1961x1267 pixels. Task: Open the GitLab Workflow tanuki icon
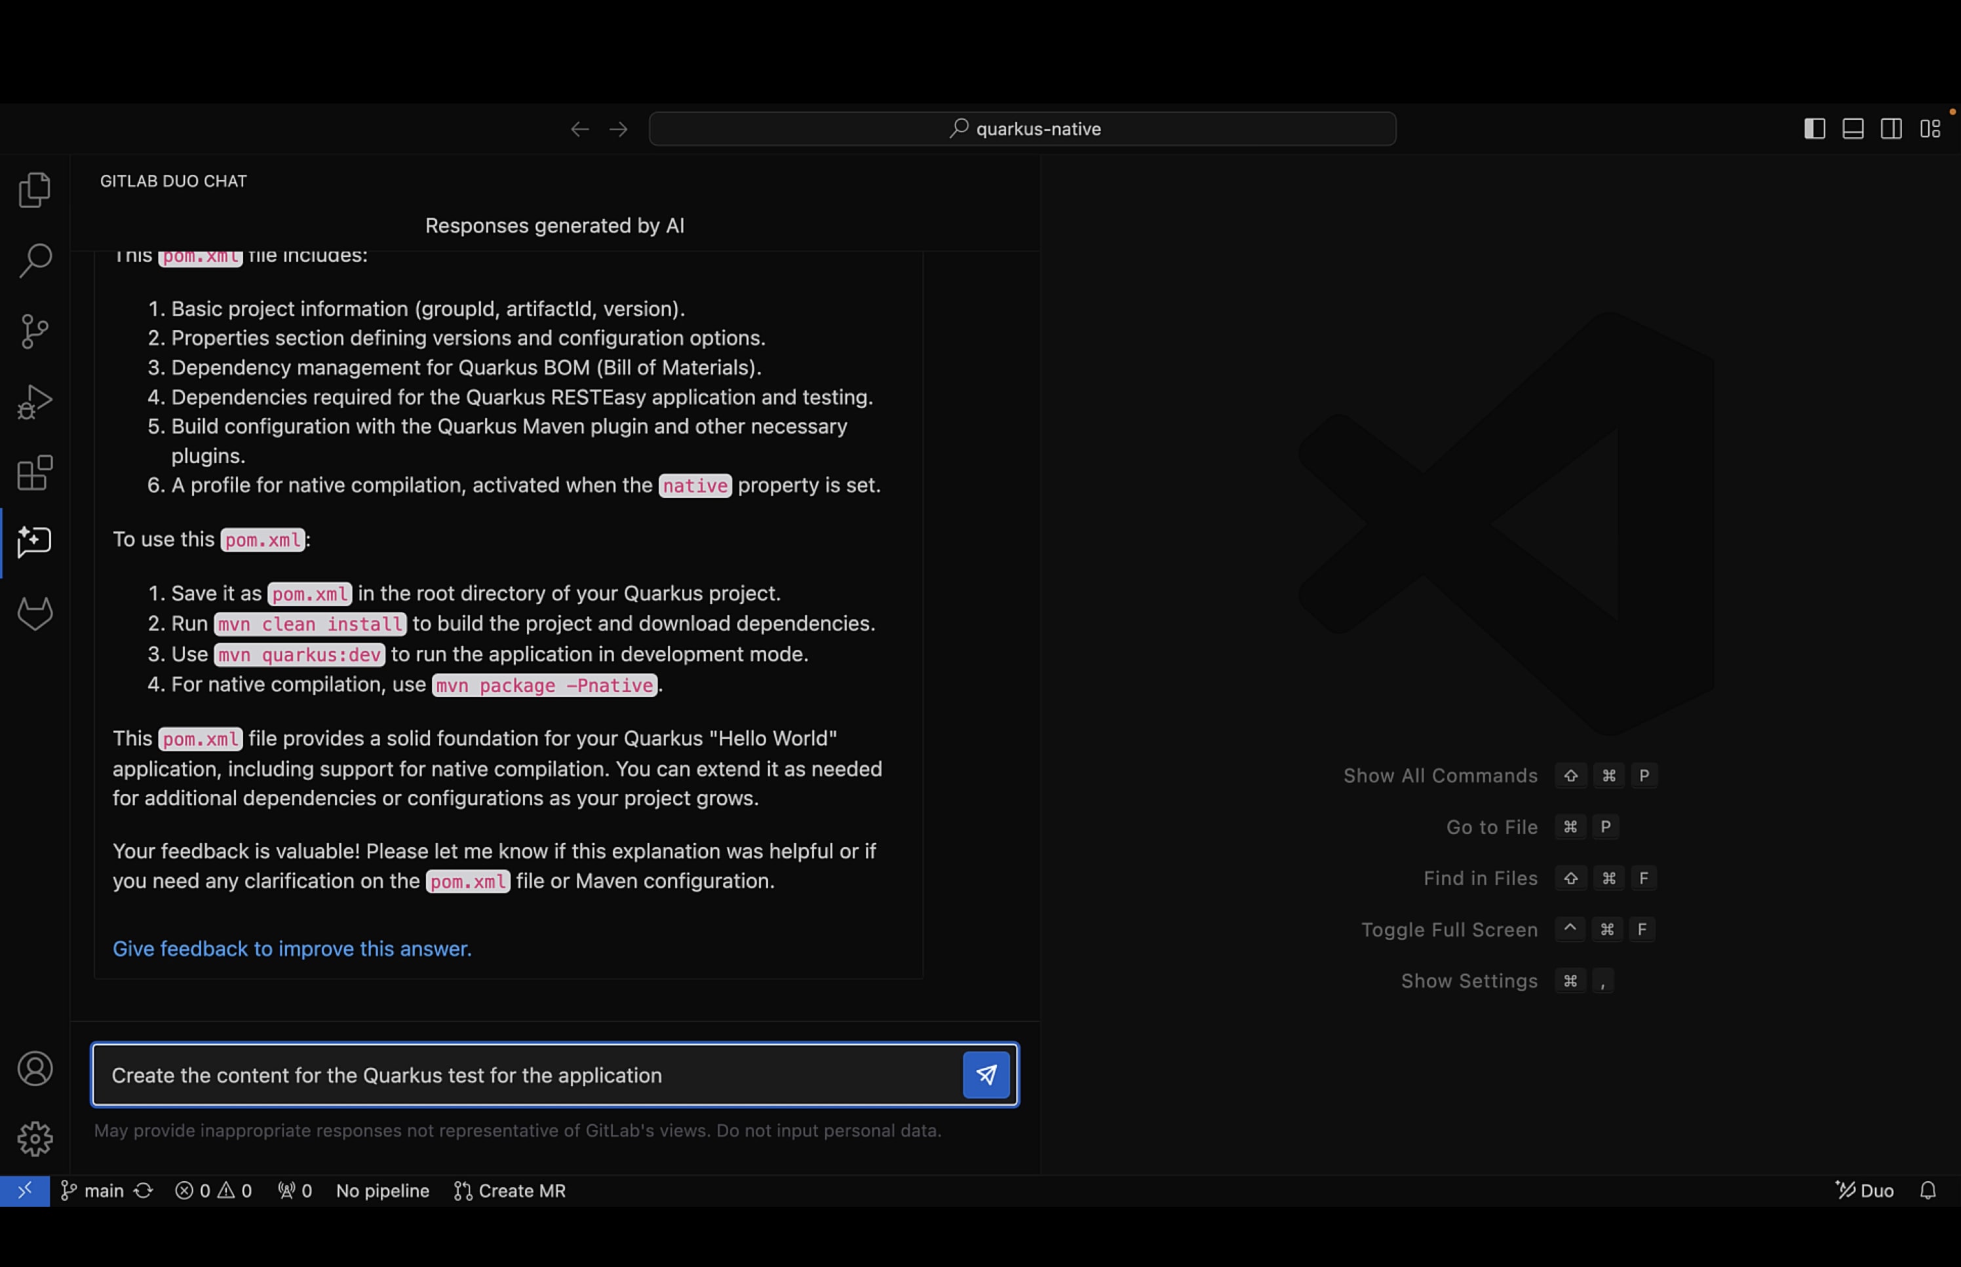(35, 614)
